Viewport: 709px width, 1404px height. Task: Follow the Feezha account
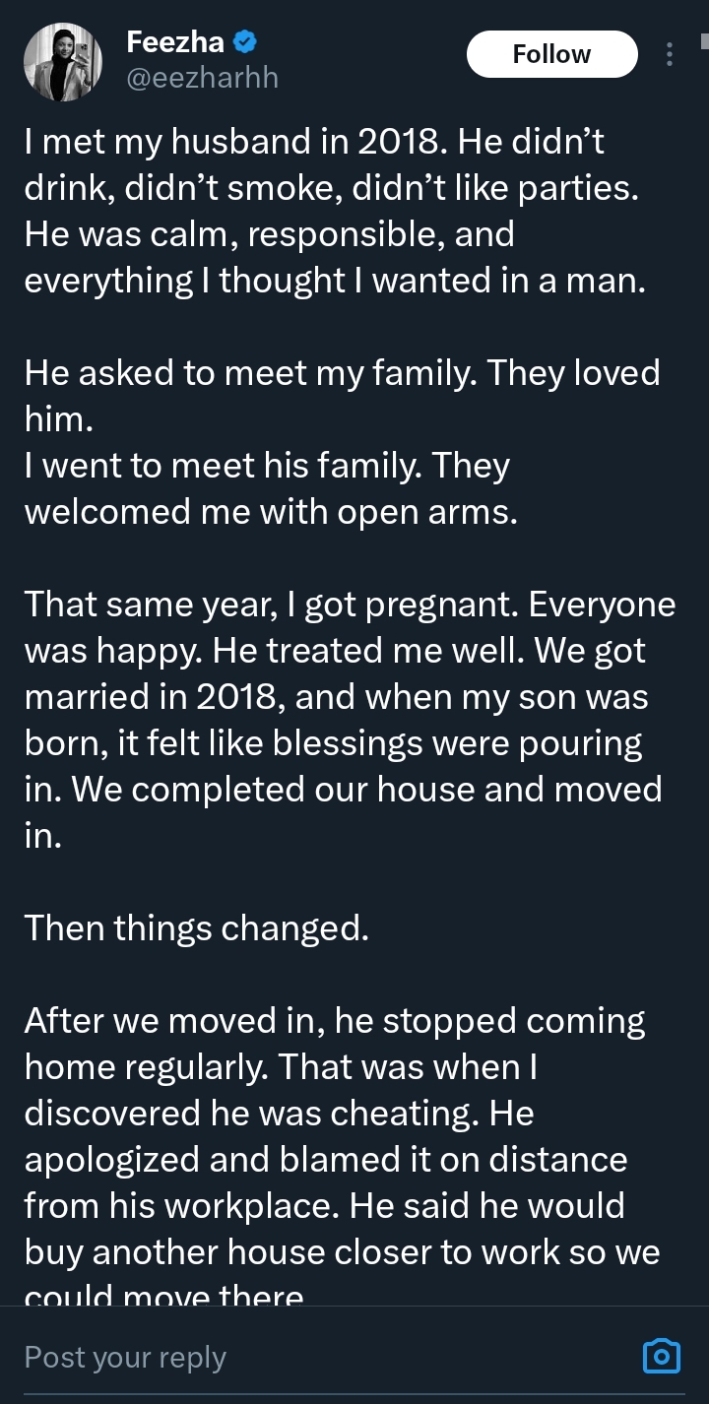(x=551, y=54)
